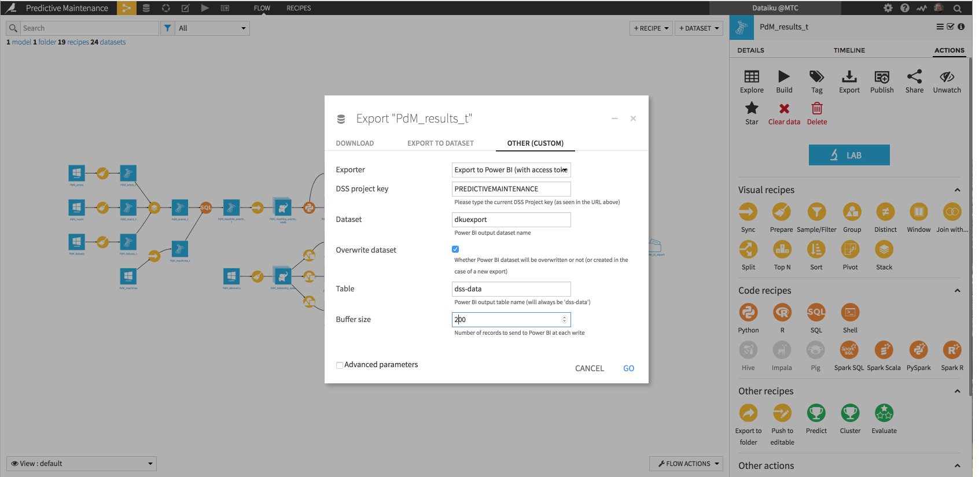Viewport: 979px width, 477px height.
Task: Select the Group recipe icon
Action: [x=852, y=212]
